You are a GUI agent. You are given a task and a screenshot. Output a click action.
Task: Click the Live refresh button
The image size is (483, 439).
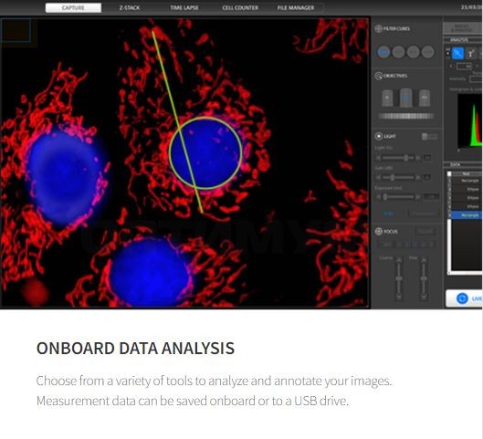464,298
